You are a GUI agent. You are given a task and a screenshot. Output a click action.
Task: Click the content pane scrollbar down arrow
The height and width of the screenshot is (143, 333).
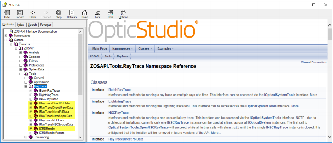329,136
